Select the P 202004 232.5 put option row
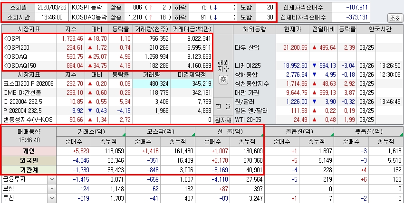The height and width of the screenshot is (203, 404). coord(107,111)
